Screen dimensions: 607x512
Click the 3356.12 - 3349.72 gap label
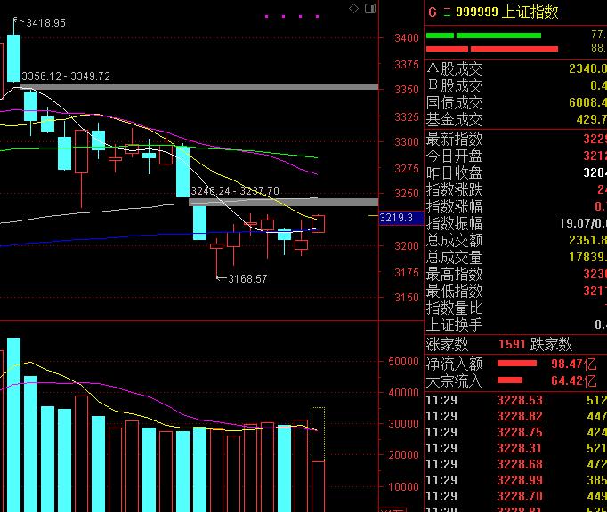point(66,76)
